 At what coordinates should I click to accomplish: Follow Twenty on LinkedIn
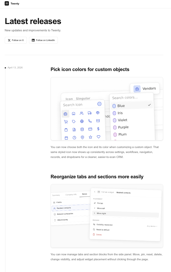click(x=43, y=40)
